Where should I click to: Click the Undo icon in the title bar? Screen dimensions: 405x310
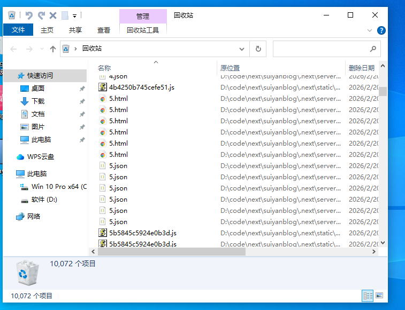[x=29, y=15]
